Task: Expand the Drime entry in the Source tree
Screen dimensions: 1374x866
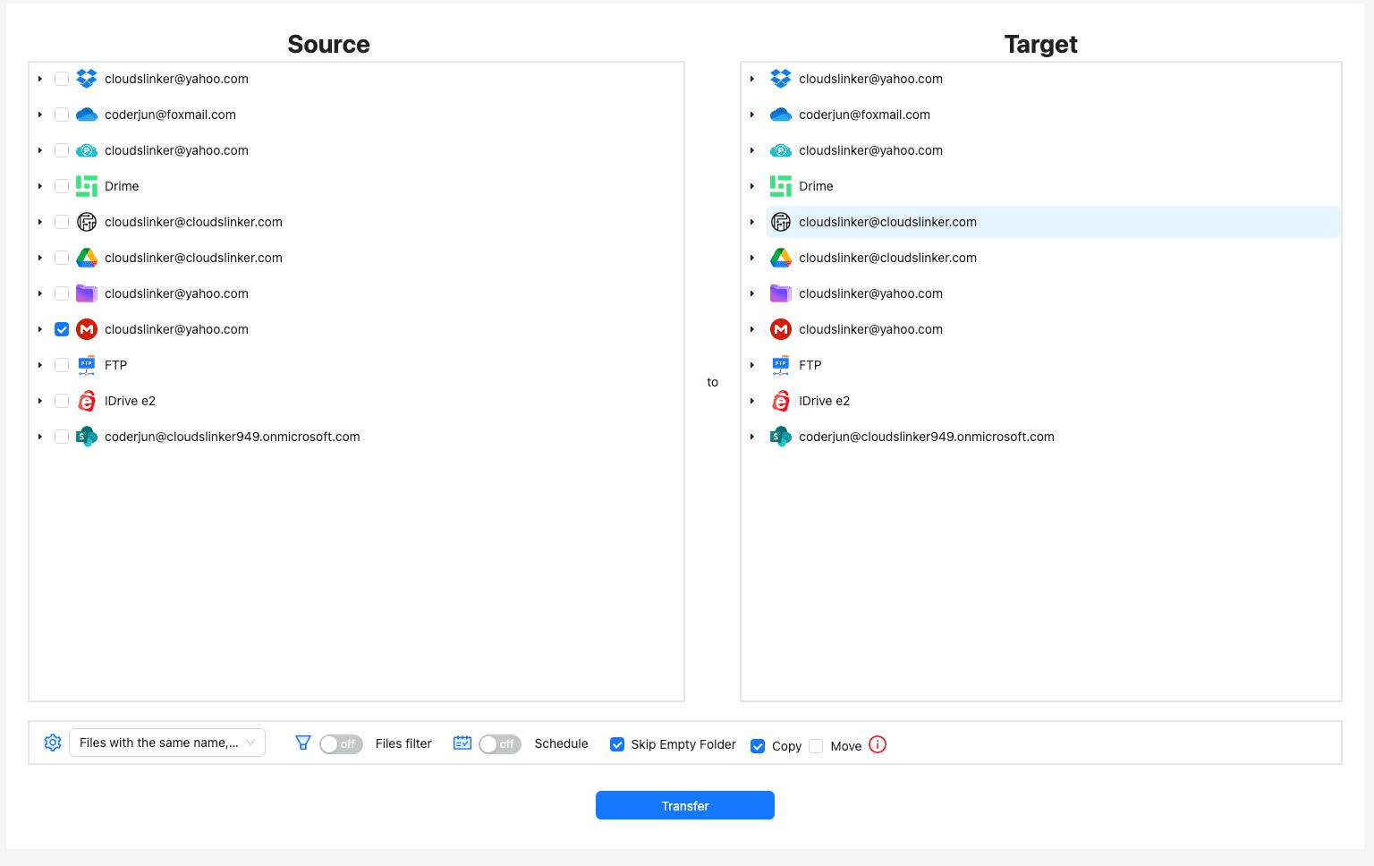Action: pyautogui.click(x=39, y=186)
